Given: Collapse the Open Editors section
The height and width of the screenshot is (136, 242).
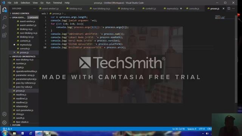Looking at the screenshot, I should [x=19, y=17].
